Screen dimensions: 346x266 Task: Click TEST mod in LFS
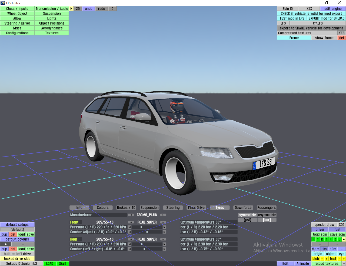click(x=292, y=18)
